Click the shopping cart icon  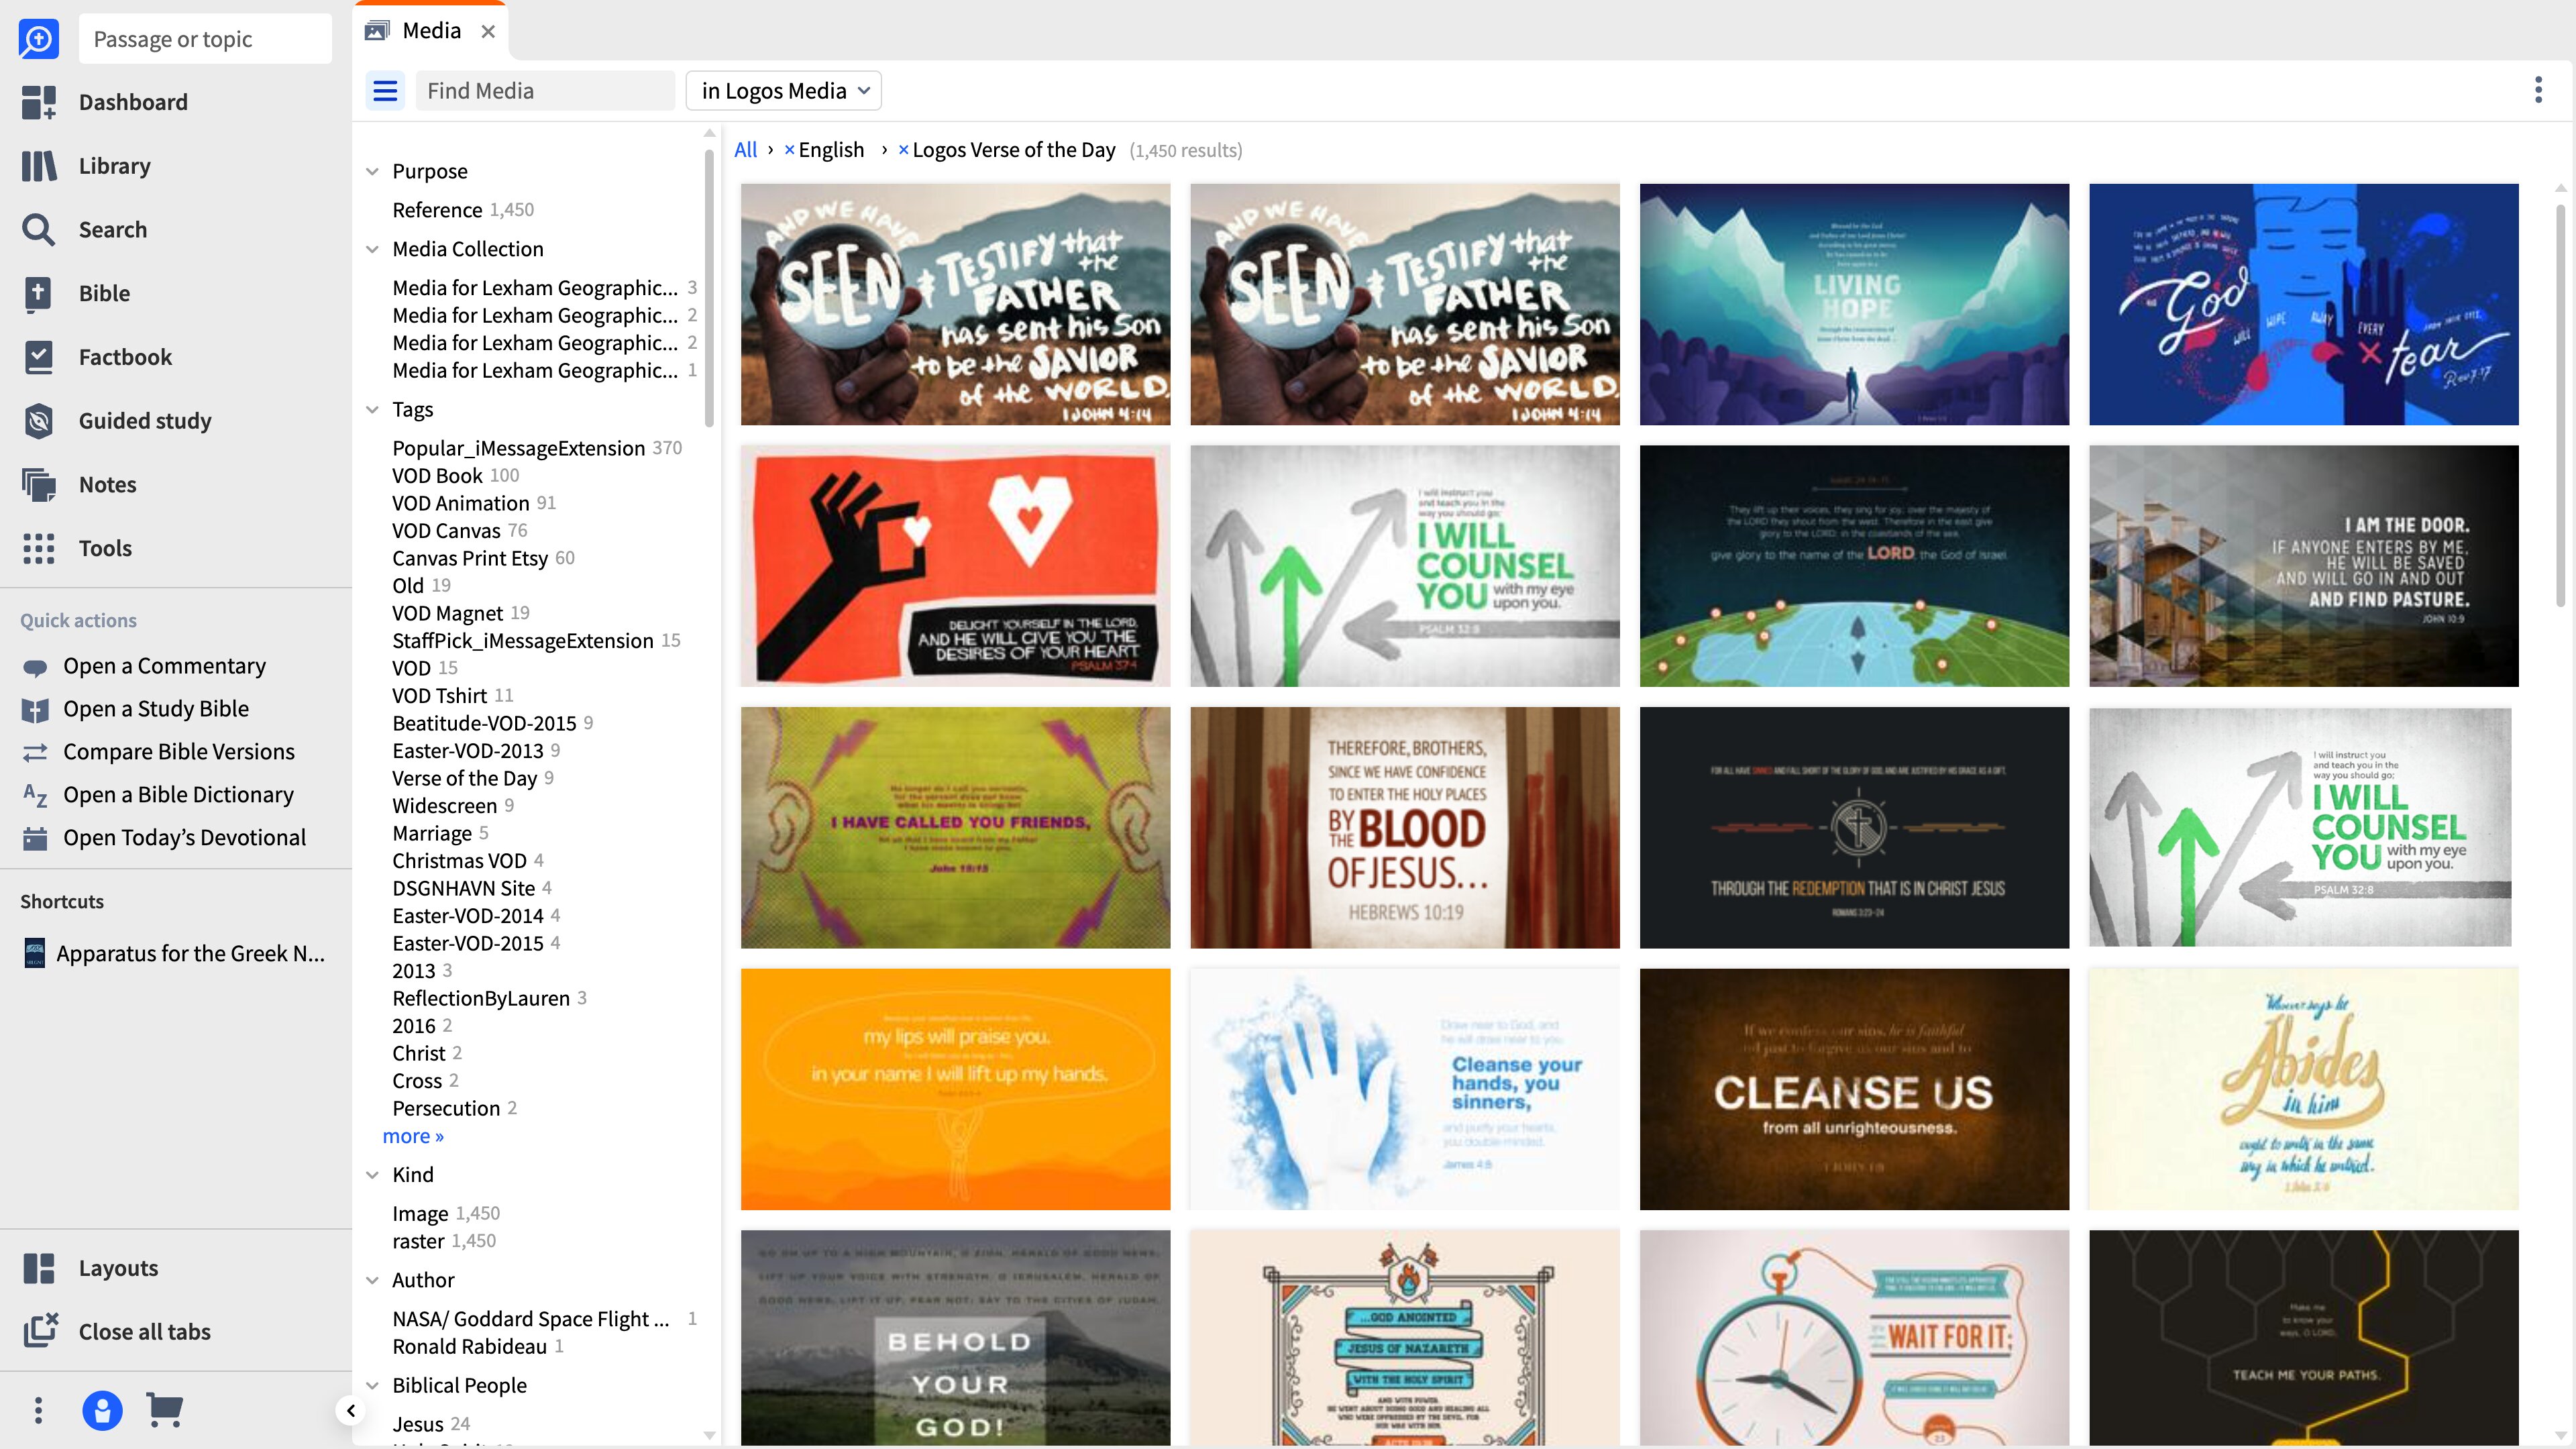[x=164, y=1410]
